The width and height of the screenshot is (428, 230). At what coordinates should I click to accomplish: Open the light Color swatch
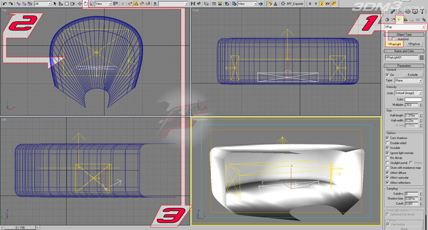point(413,100)
